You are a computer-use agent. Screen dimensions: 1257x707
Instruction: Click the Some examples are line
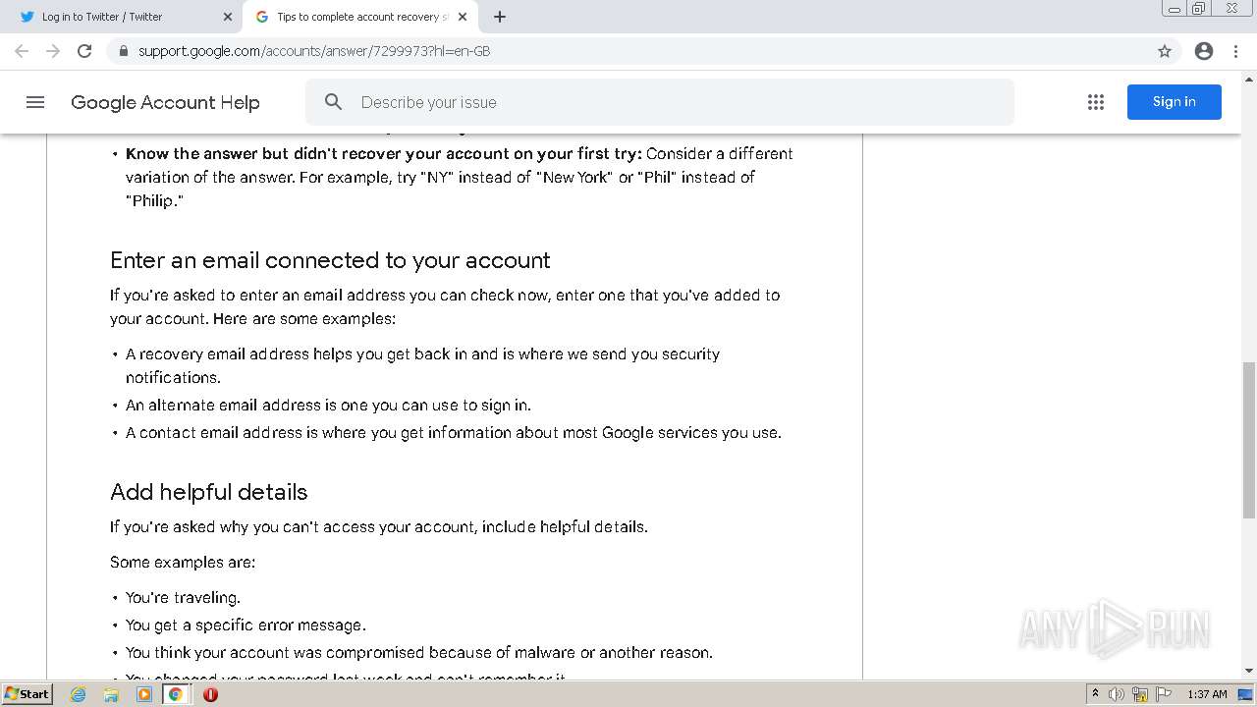(183, 562)
